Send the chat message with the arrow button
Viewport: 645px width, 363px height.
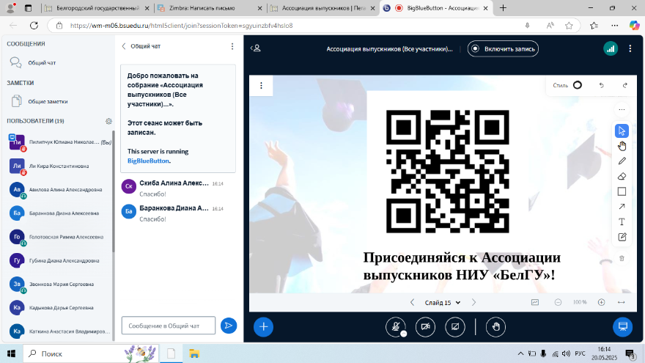[229, 326]
